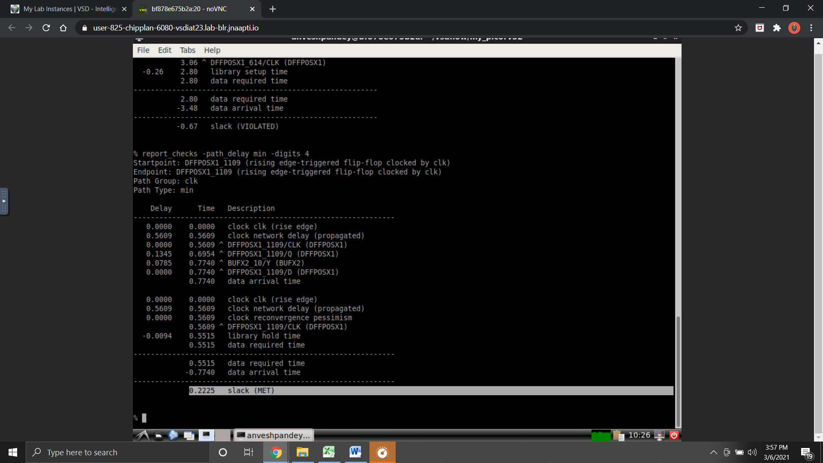823x463 pixels.
Task: Switch to My Lab Instances browser tab
Action: (x=69, y=9)
